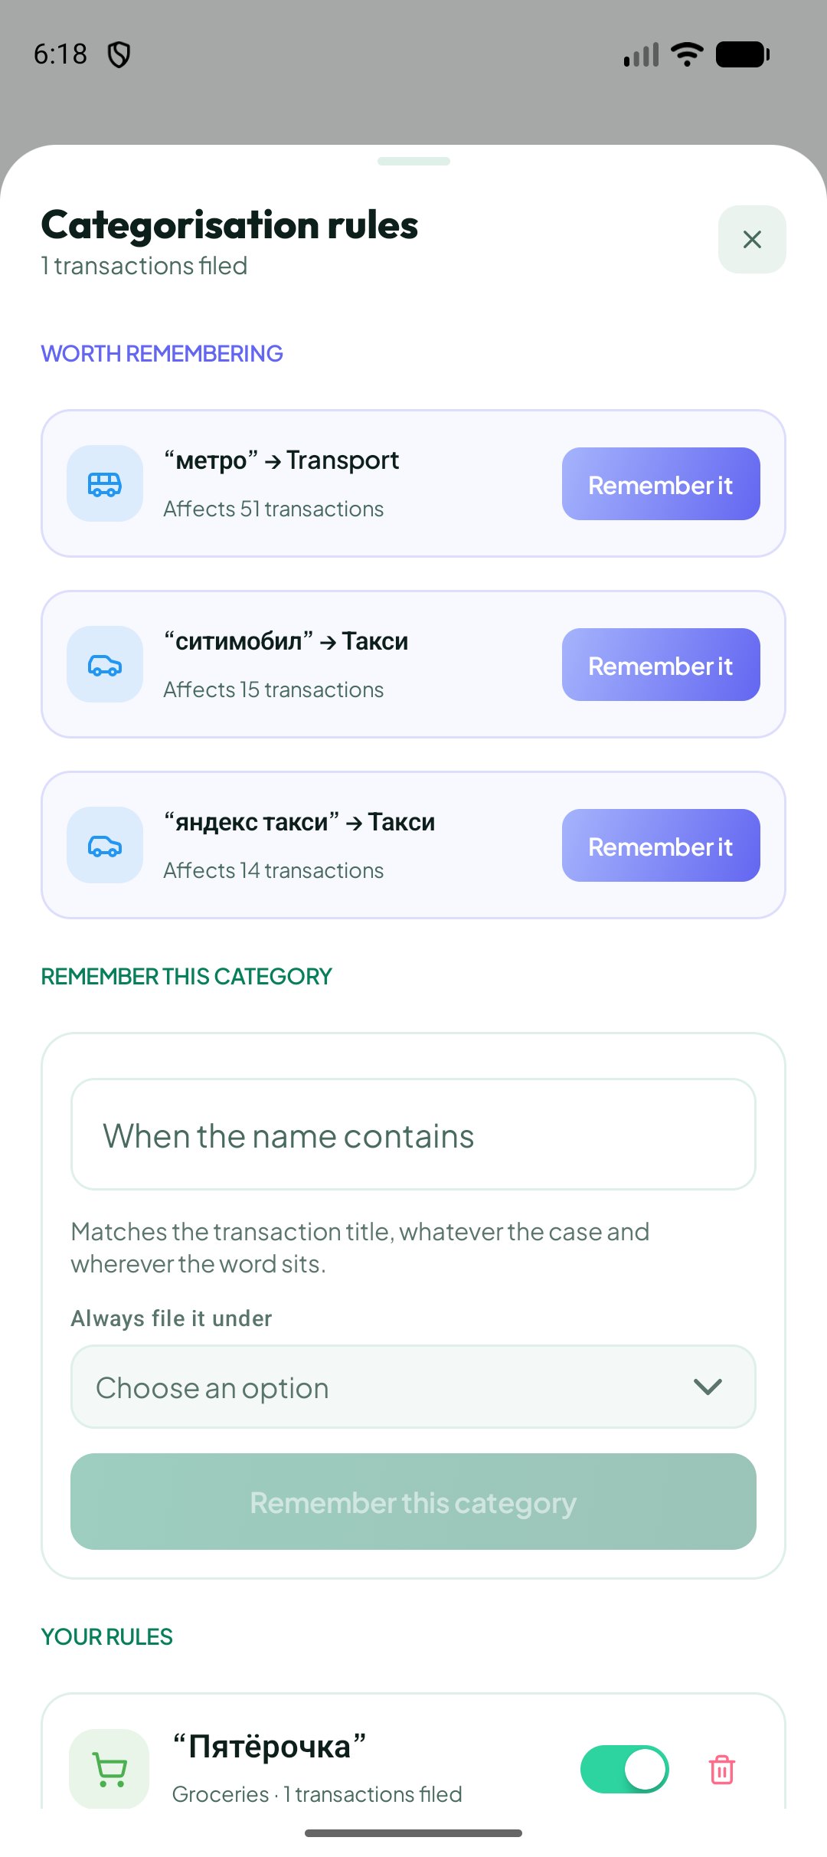Remember the яндекс такси rule
Viewport: 827px width, 1857px height.
661,846
